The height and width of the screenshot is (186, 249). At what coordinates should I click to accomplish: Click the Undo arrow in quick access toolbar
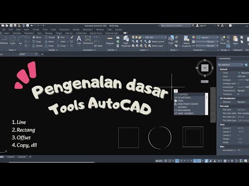click(32, 25)
